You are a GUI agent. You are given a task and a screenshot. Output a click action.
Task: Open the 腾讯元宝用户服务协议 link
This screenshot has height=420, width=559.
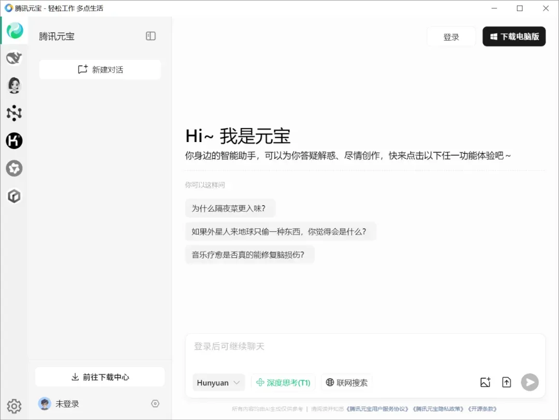[x=377, y=409]
